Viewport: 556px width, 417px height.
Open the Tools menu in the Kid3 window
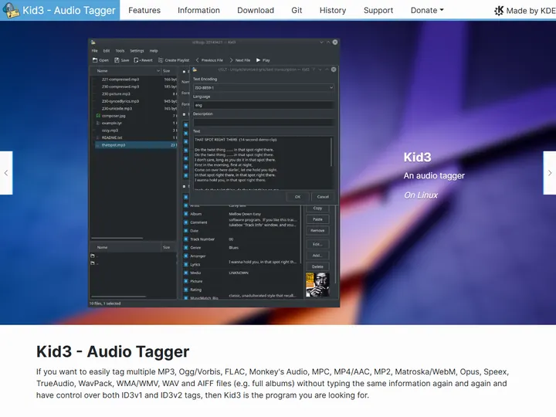pyautogui.click(x=120, y=51)
